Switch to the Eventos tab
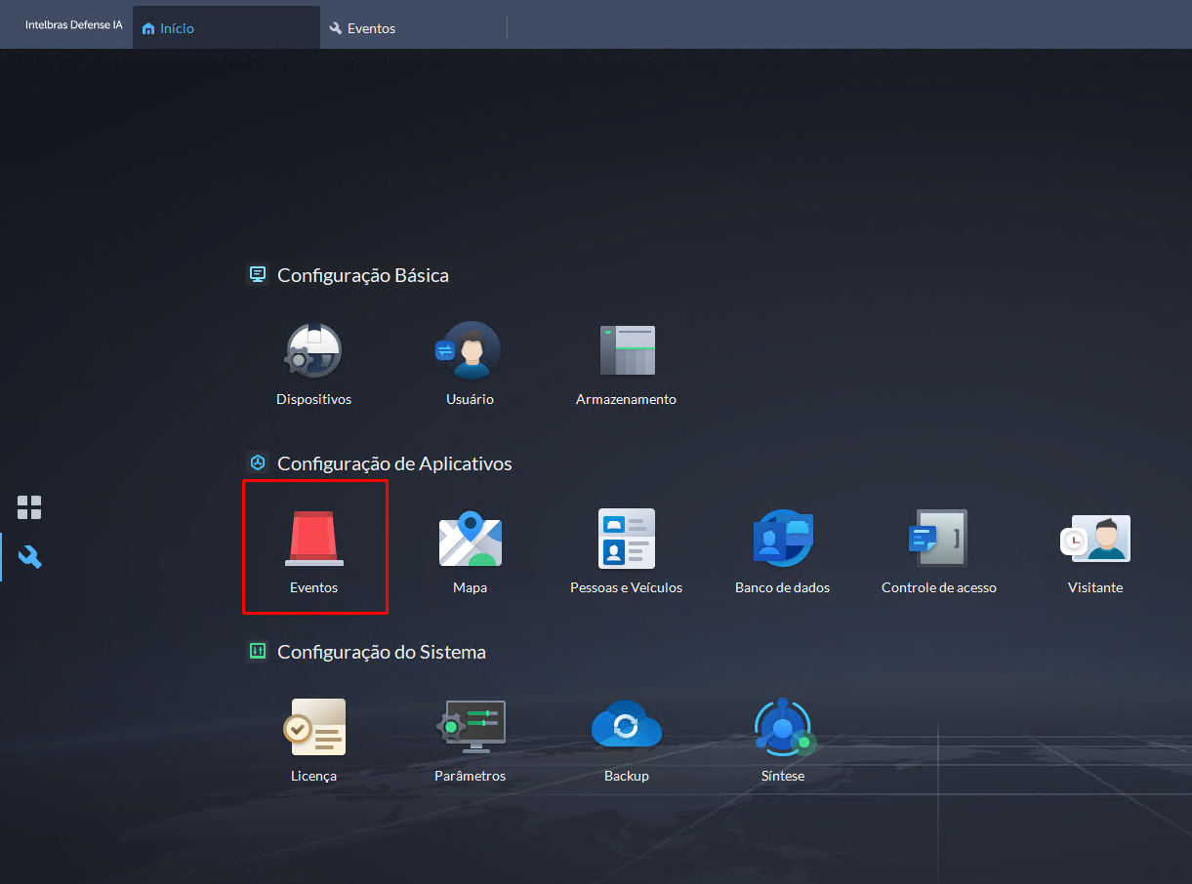This screenshot has width=1192, height=884. pos(413,28)
